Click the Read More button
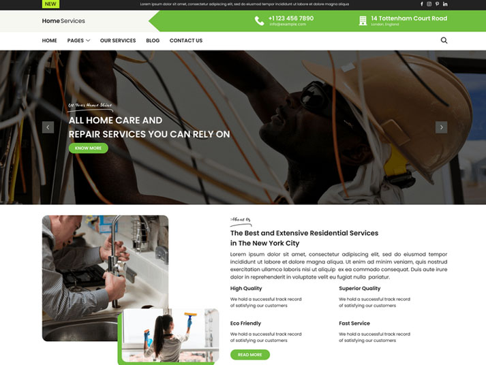Screen dimensions: 486x365 (x=250, y=355)
